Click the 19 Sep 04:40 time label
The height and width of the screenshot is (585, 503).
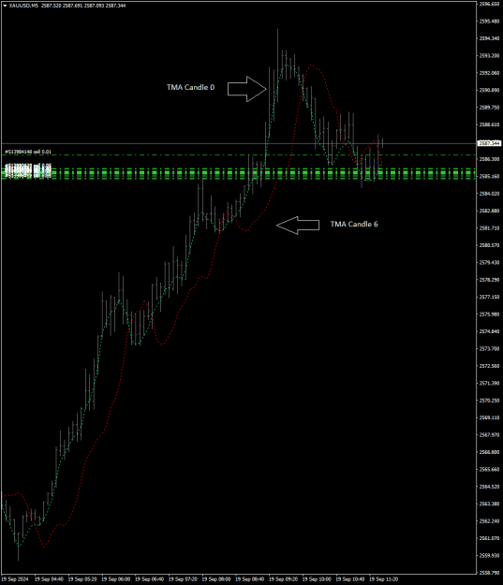49,579
